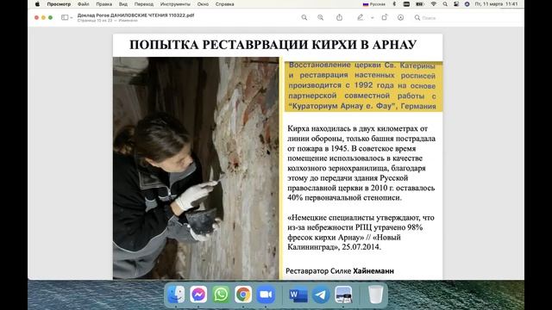The width and height of the screenshot is (552, 310).
Task: Click the caption Реставратор Силке Хайнеманн
Action: [340, 271]
